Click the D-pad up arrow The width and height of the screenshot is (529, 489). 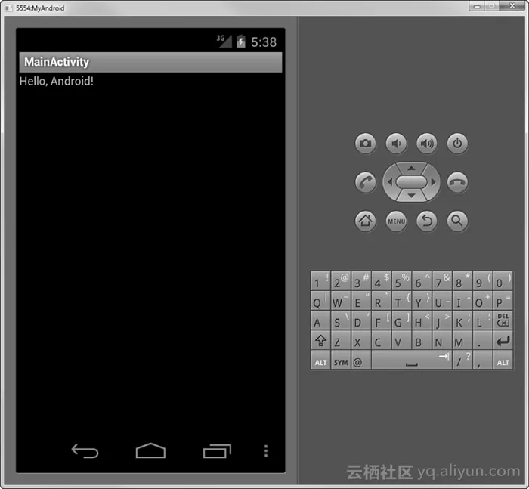click(411, 168)
